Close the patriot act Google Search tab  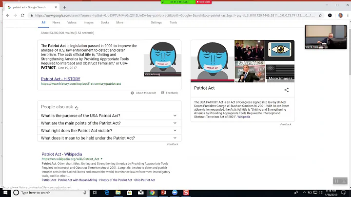pyautogui.click(x=56, y=7)
